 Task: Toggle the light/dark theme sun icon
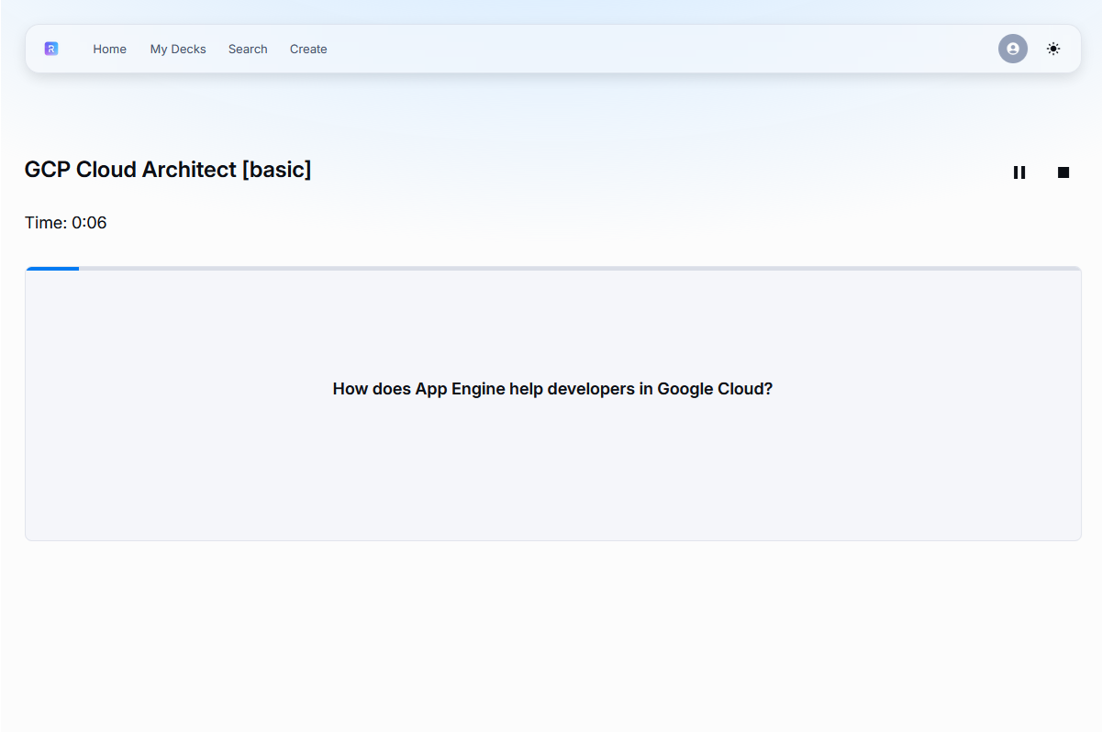[1053, 49]
